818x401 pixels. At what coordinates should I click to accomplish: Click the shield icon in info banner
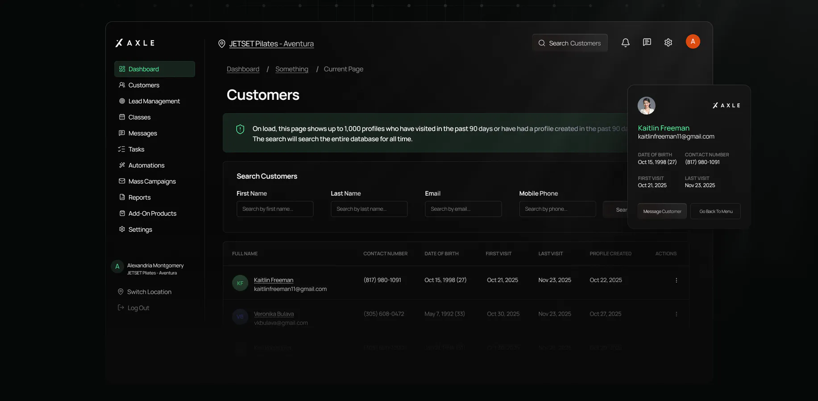coord(240,129)
